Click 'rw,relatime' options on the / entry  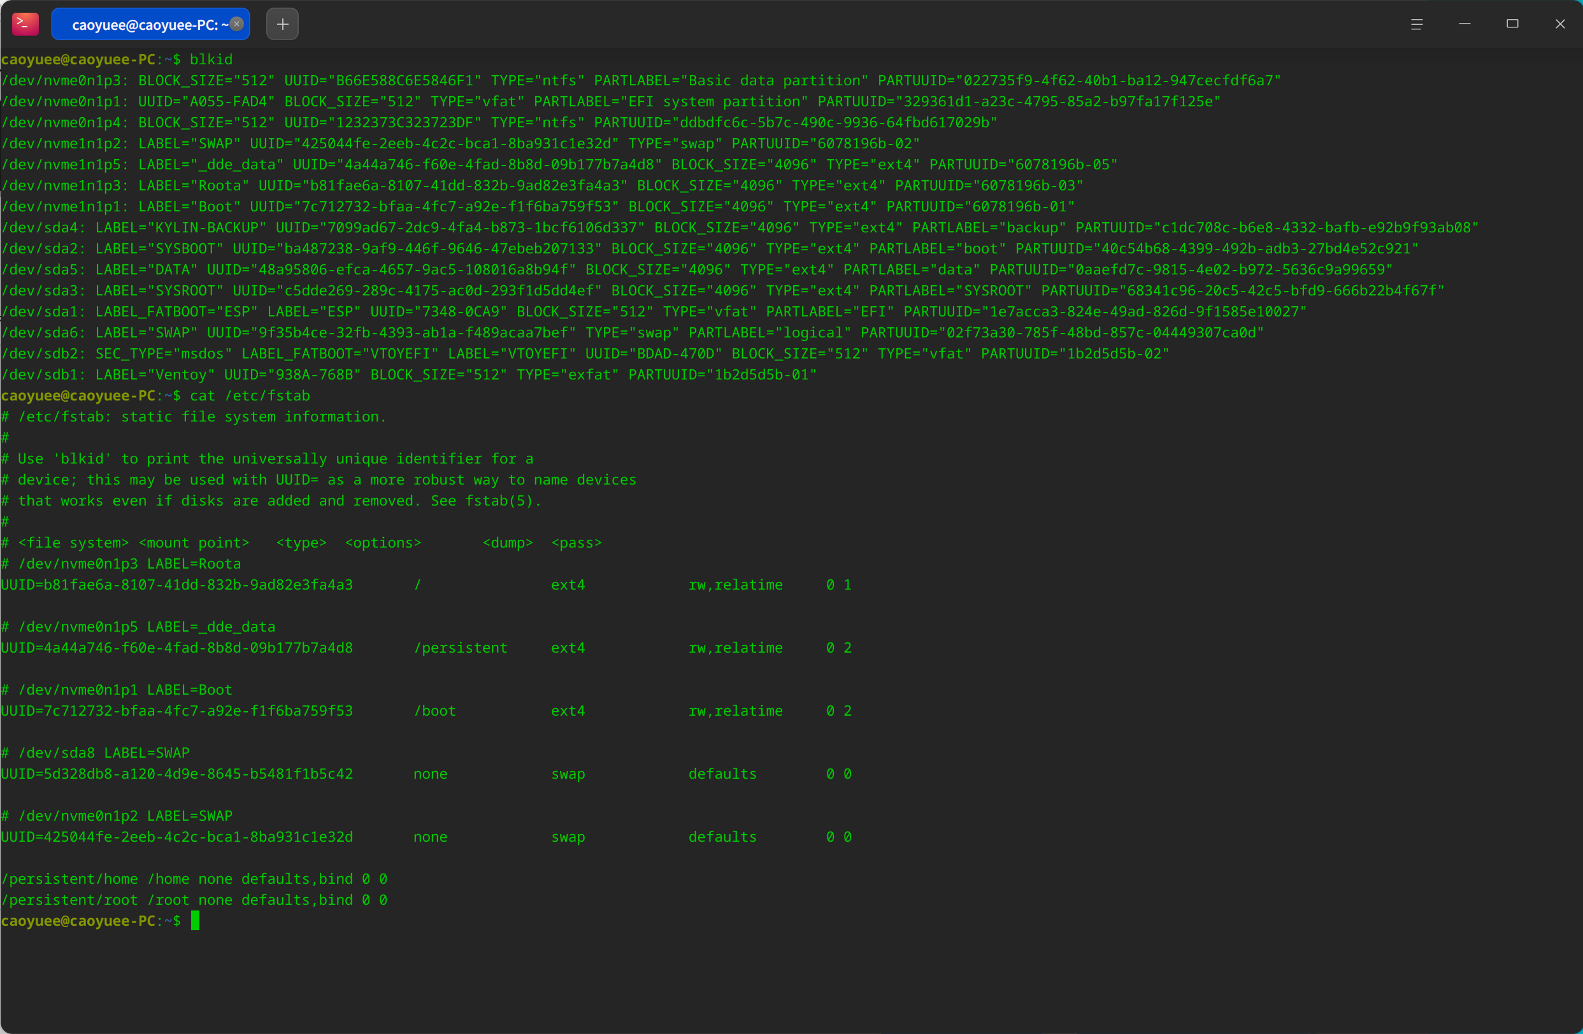(x=736, y=585)
